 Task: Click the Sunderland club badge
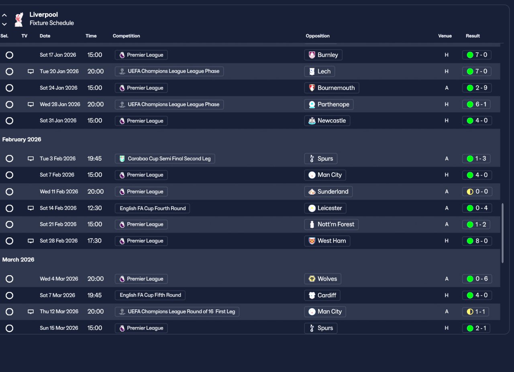point(312,192)
